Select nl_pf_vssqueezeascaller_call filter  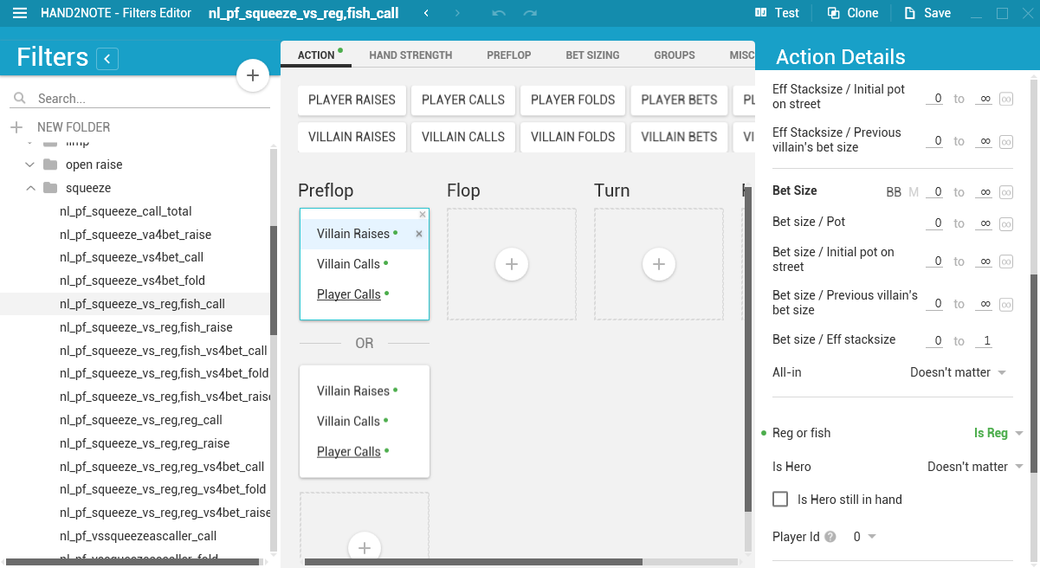[139, 536]
